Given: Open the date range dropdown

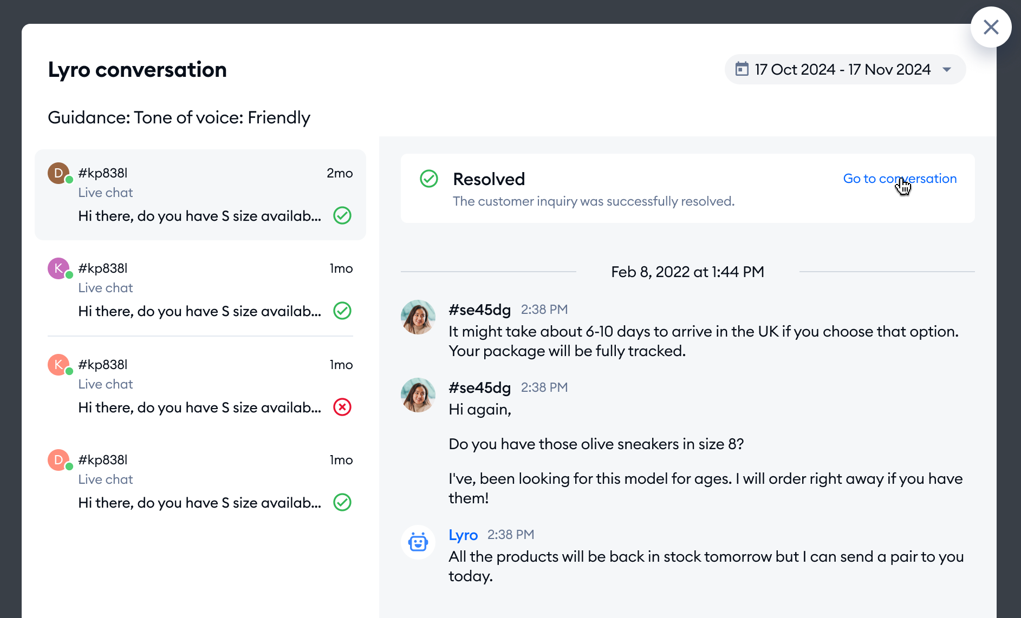Looking at the screenshot, I should point(844,69).
